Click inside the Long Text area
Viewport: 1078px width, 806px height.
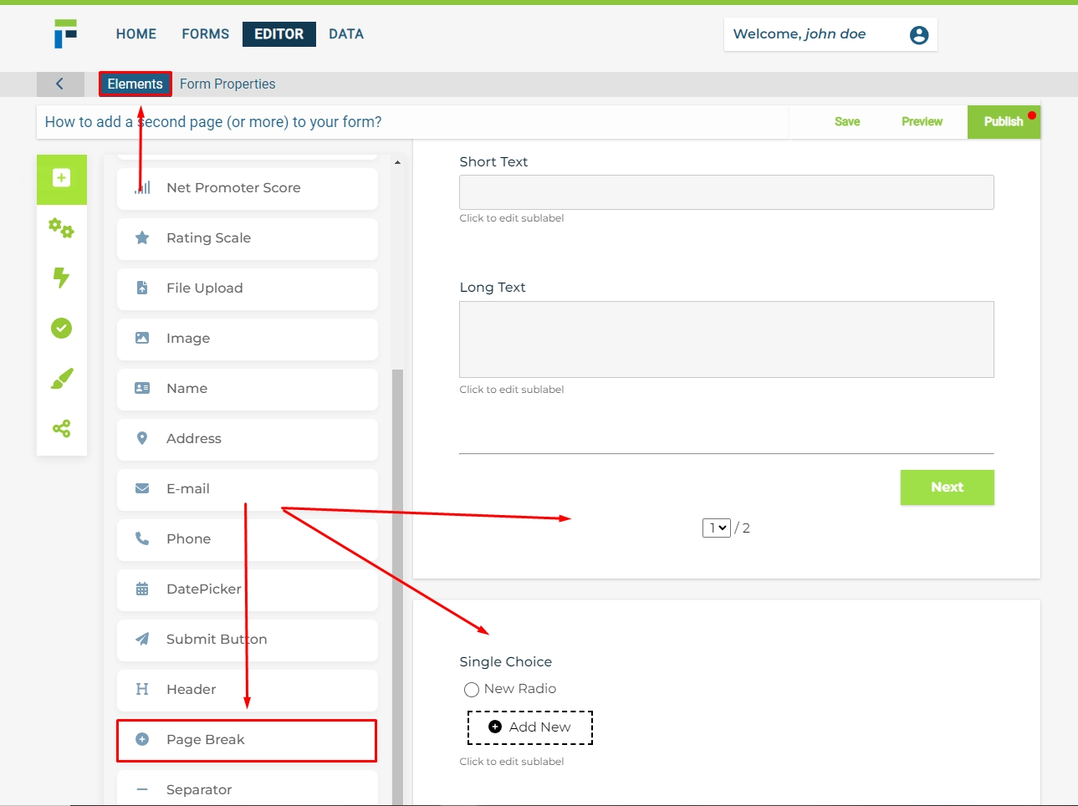pyautogui.click(x=727, y=339)
